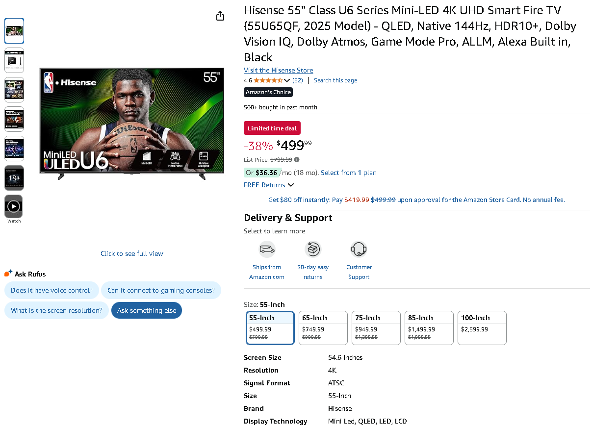Select the 18+ age rating thumbnail
This screenshot has height=426, width=592.
tap(14, 177)
